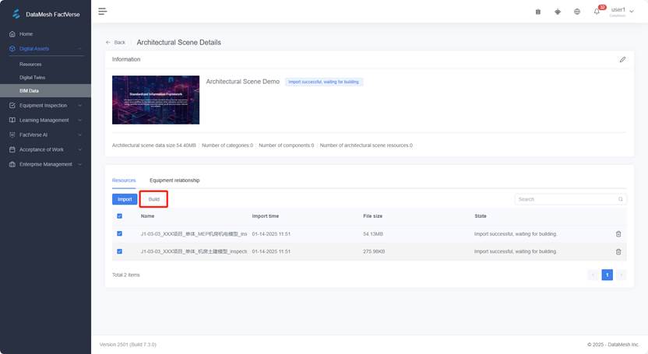Image resolution: width=648 pixels, height=354 pixels.
Task: Uncheck the first resource row checkbox
Action: (119, 233)
